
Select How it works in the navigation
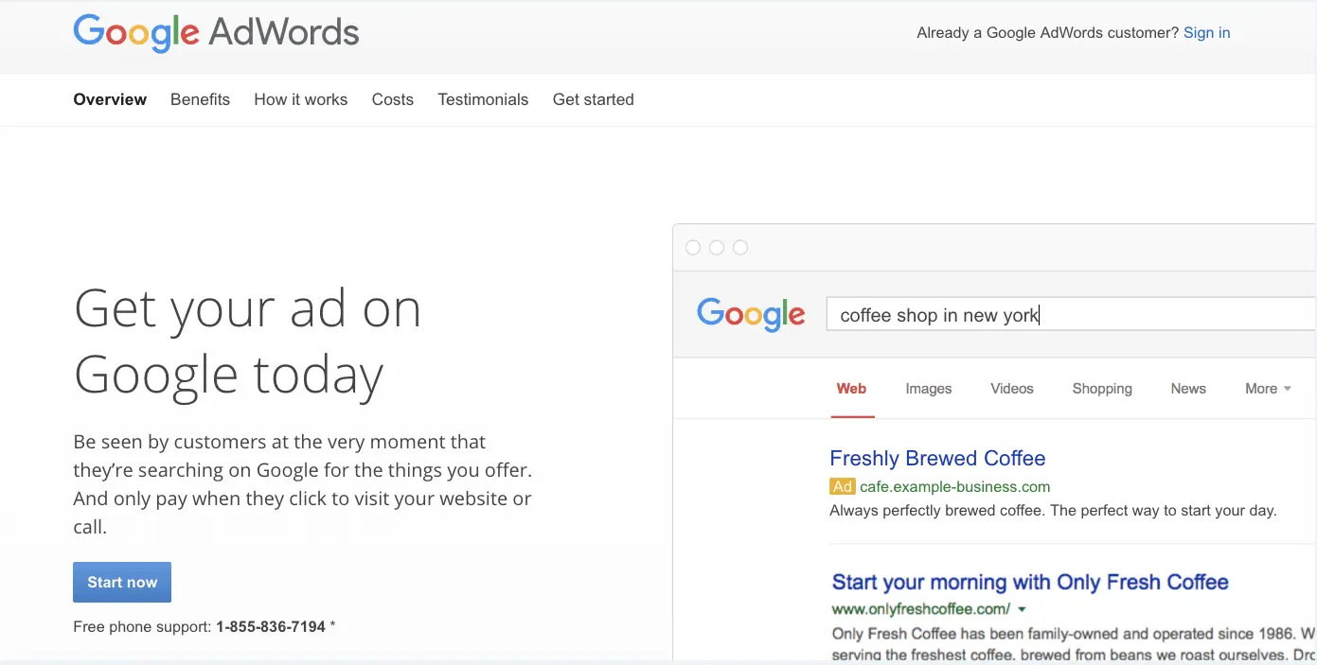(x=300, y=99)
